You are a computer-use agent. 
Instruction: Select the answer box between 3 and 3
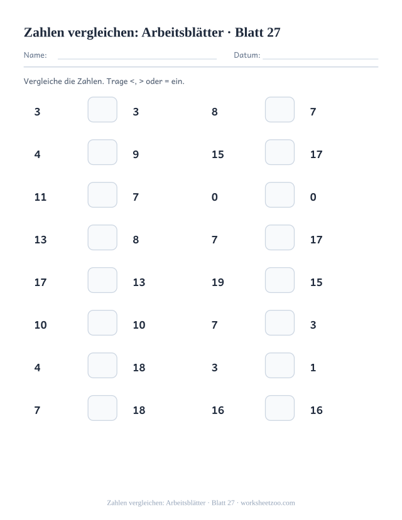102,109
